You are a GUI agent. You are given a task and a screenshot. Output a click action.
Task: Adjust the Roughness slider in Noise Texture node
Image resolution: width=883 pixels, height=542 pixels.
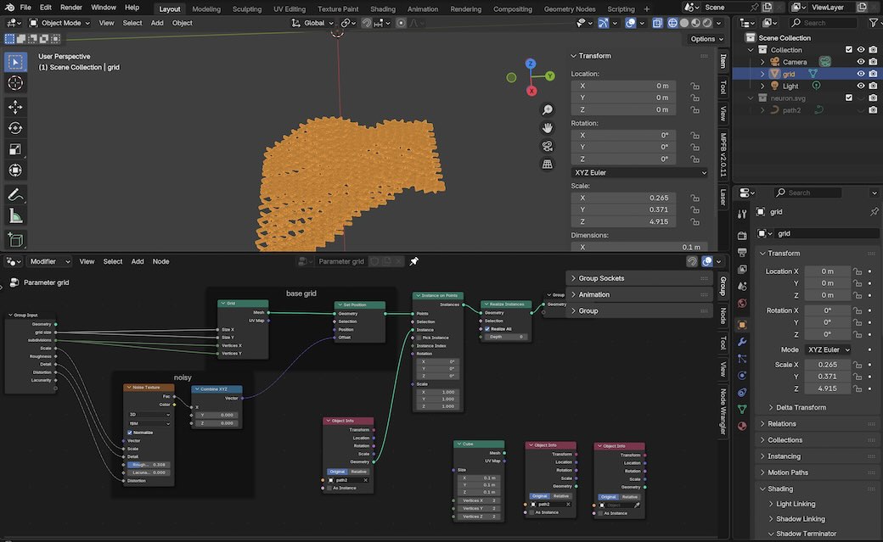[147, 465]
